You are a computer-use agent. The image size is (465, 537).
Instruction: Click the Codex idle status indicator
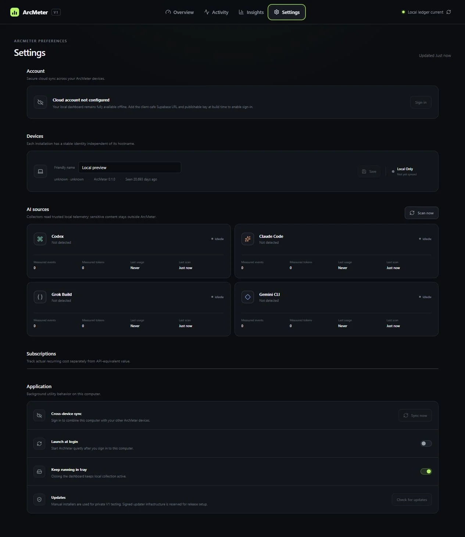click(x=217, y=239)
